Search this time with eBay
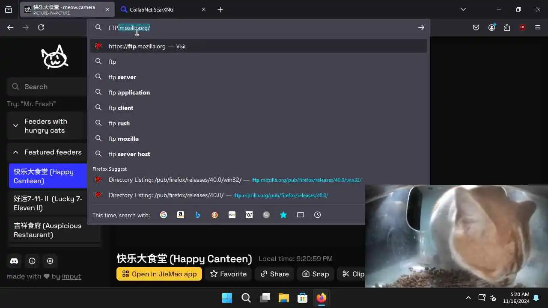The height and width of the screenshot is (308, 548). [232, 215]
